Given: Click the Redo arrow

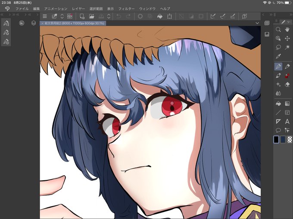Looking at the screenshot, I should pyautogui.click(x=128, y=16).
